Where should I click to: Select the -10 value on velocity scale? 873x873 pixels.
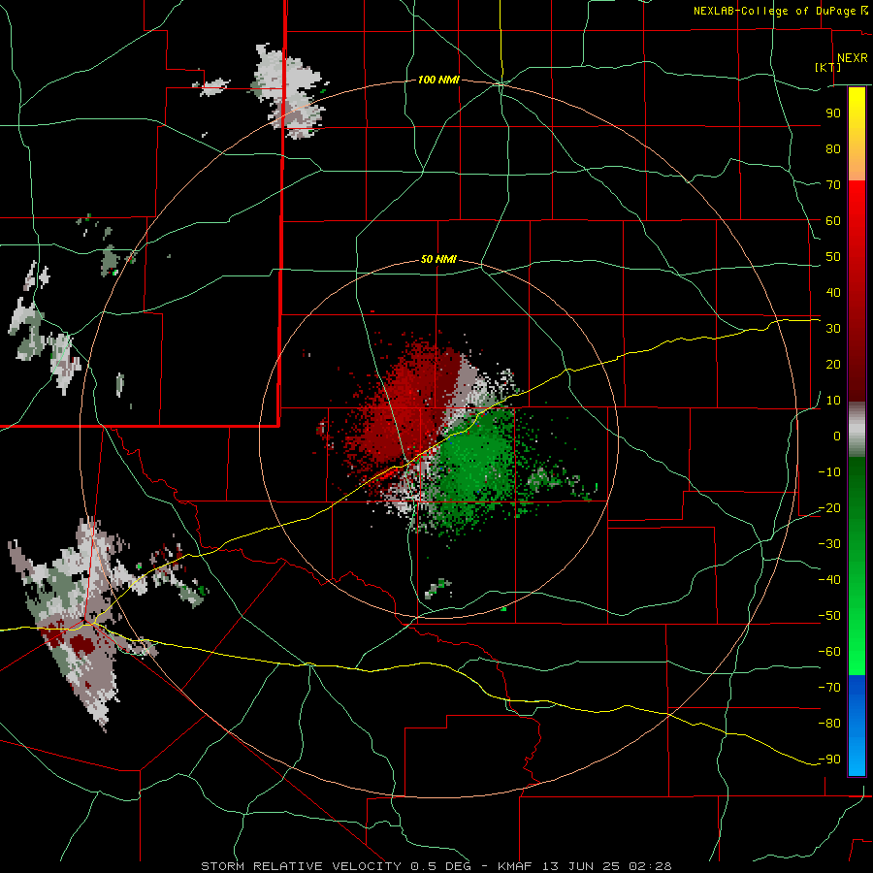[x=829, y=472]
